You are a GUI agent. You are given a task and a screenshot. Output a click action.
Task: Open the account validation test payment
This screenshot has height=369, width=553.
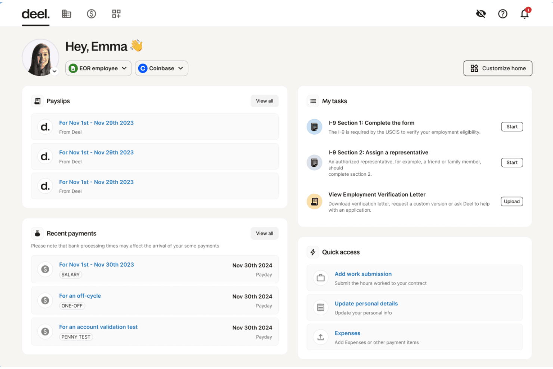(x=98, y=327)
